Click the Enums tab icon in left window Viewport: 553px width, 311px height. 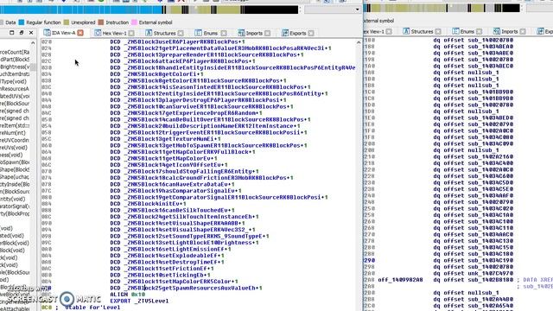[199, 33]
